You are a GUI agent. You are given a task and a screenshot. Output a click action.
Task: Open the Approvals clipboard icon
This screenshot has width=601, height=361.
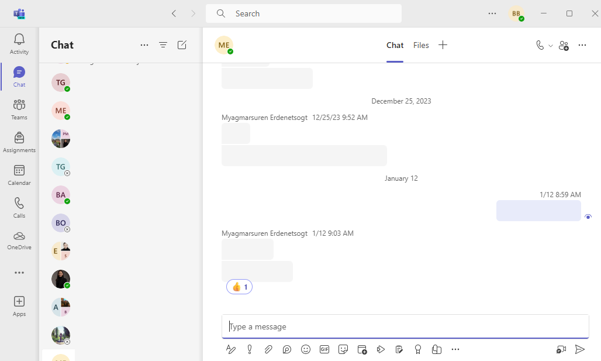click(x=399, y=349)
